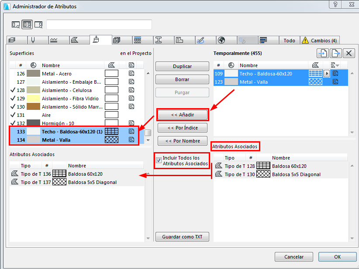Screen dimensions: 359x269
Task: Clear the temporary list with X
Action: 349,53
